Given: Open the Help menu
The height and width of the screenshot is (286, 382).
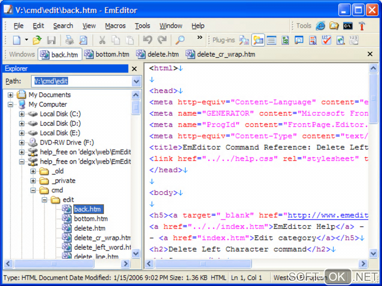Looking at the screenshot, I should click(198, 25).
